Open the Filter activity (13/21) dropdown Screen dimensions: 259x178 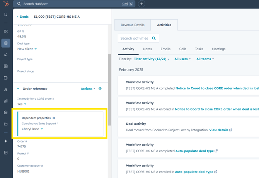(x=151, y=59)
